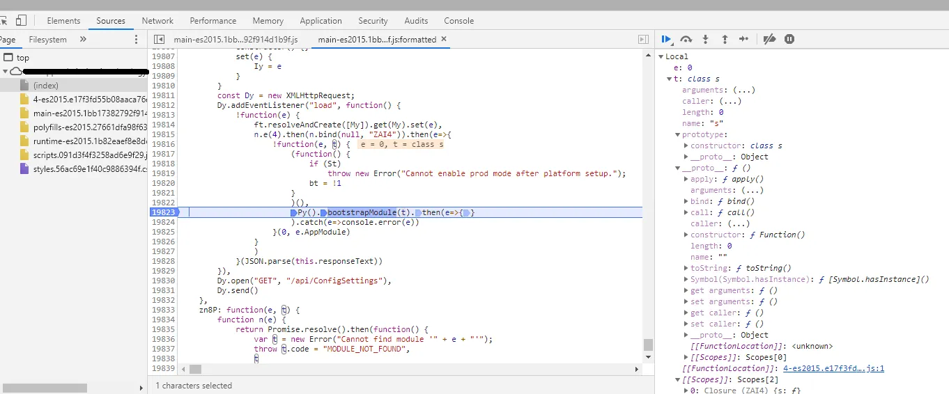The image size is (949, 394).
Task: Collapse the cloud domain tree node
Action: point(6,72)
